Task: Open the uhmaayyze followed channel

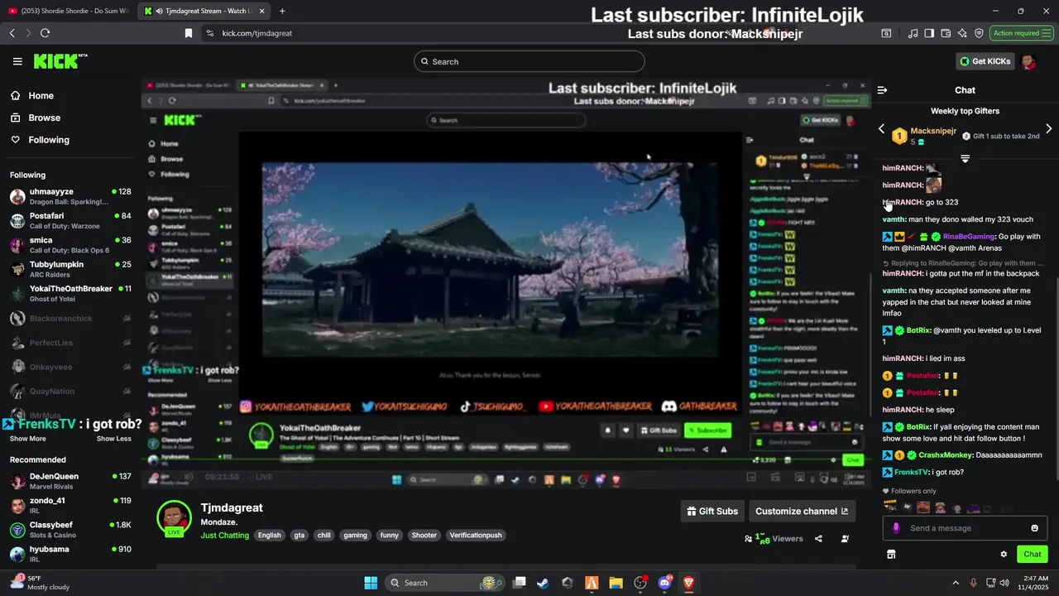Action: (70, 196)
